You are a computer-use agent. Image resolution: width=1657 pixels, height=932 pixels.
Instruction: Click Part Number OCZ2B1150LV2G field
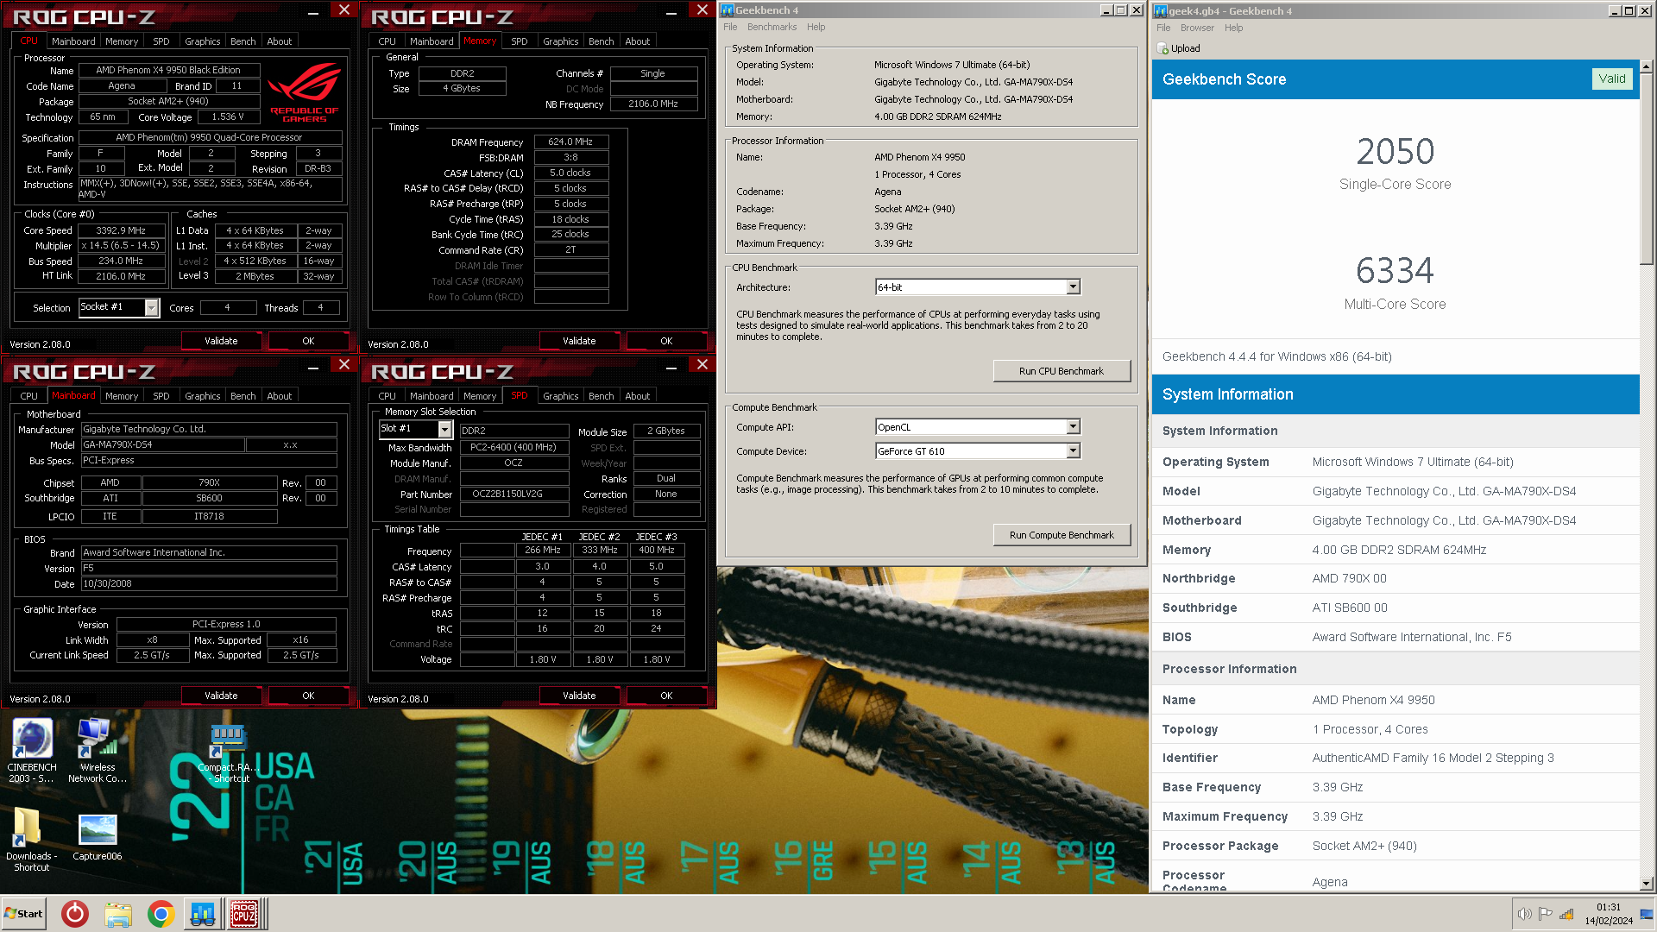pyautogui.click(x=514, y=494)
